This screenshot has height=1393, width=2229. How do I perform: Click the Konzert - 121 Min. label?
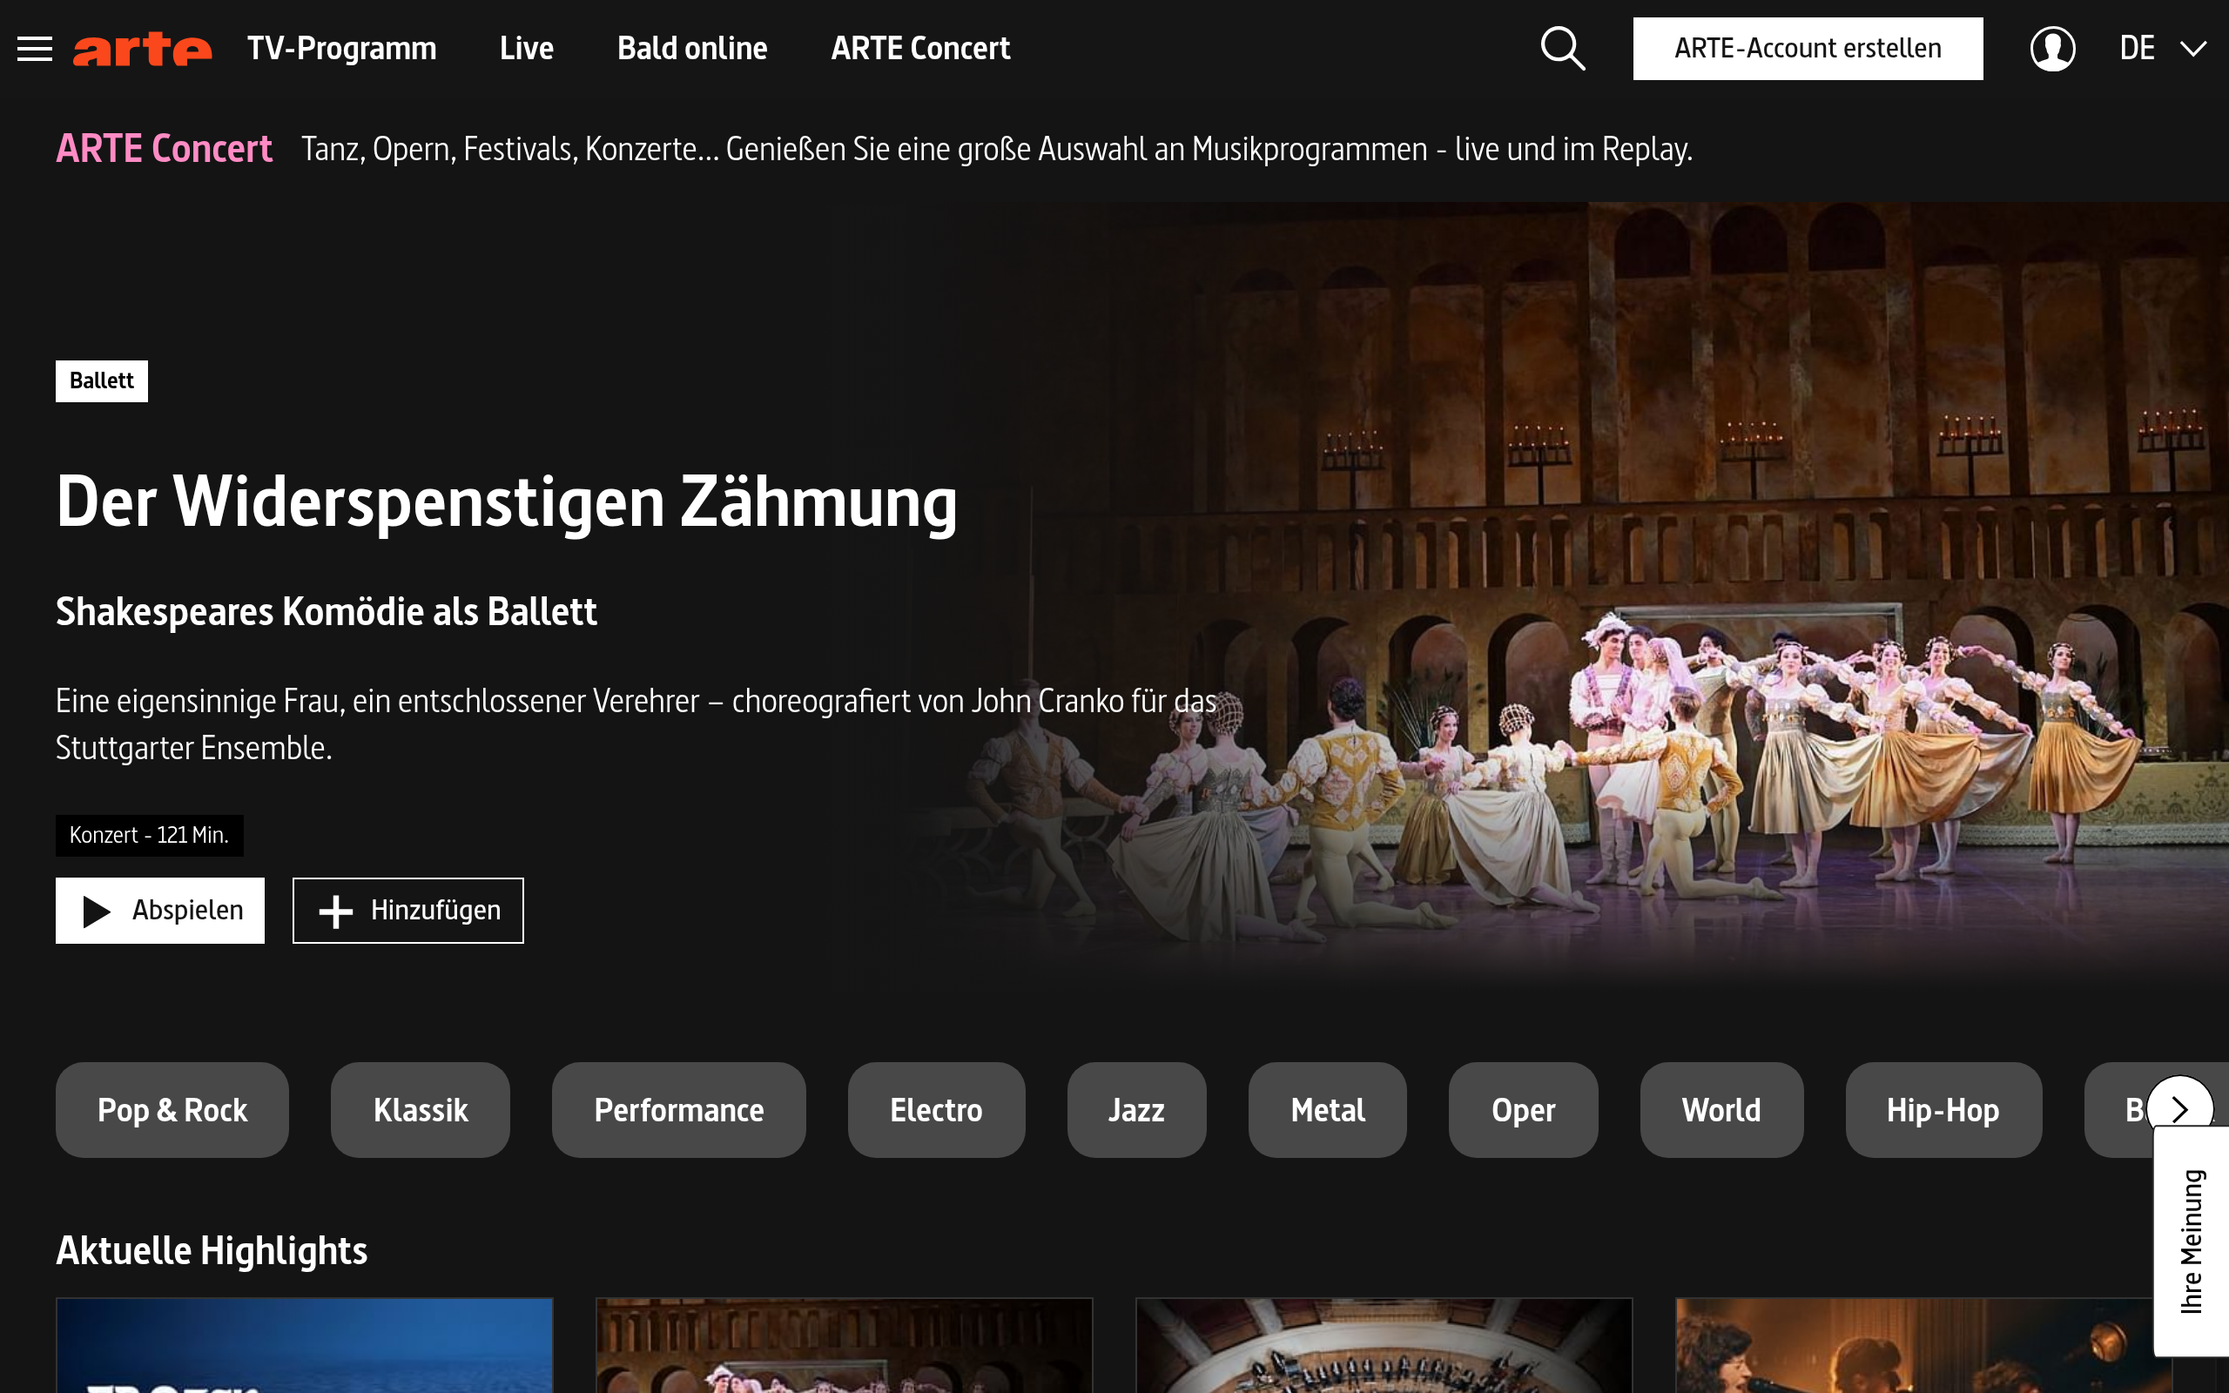[x=149, y=836]
